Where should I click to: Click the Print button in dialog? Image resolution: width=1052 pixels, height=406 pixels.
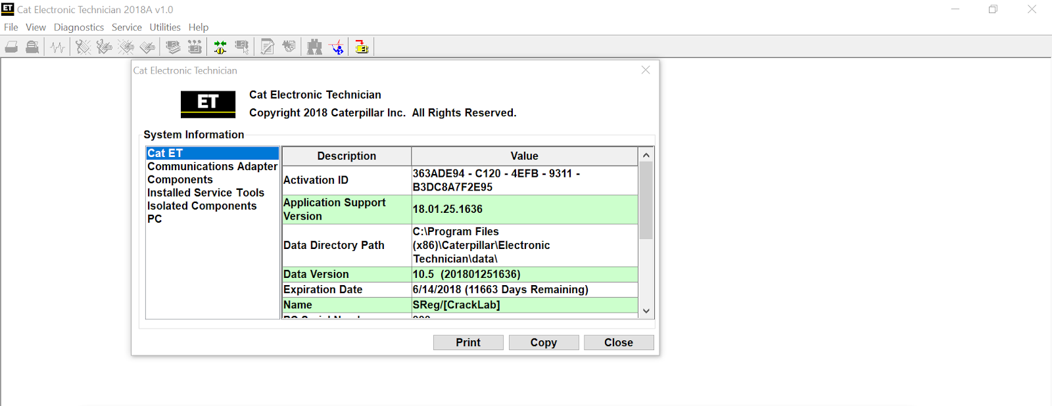click(x=468, y=342)
